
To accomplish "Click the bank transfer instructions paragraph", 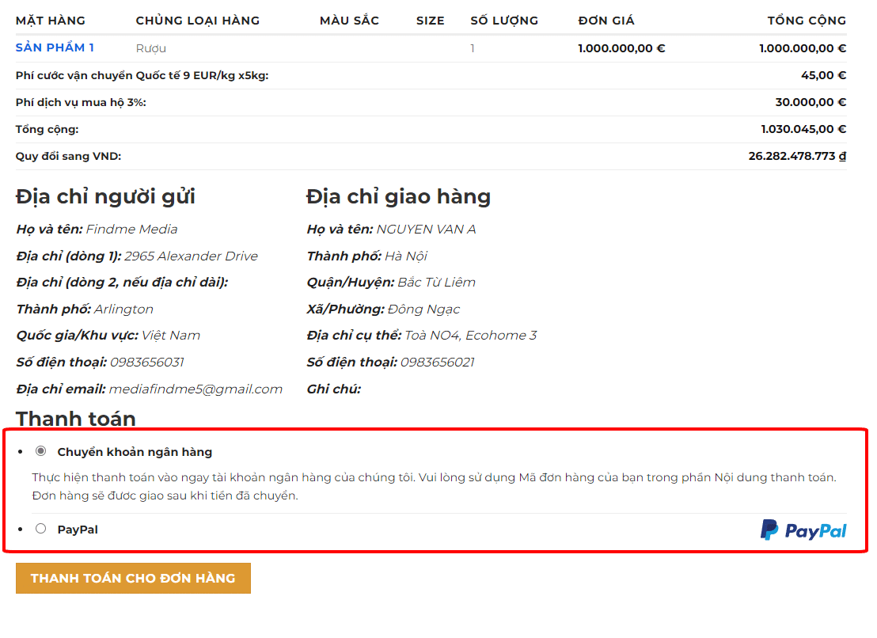I will click(x=434, y=487).
